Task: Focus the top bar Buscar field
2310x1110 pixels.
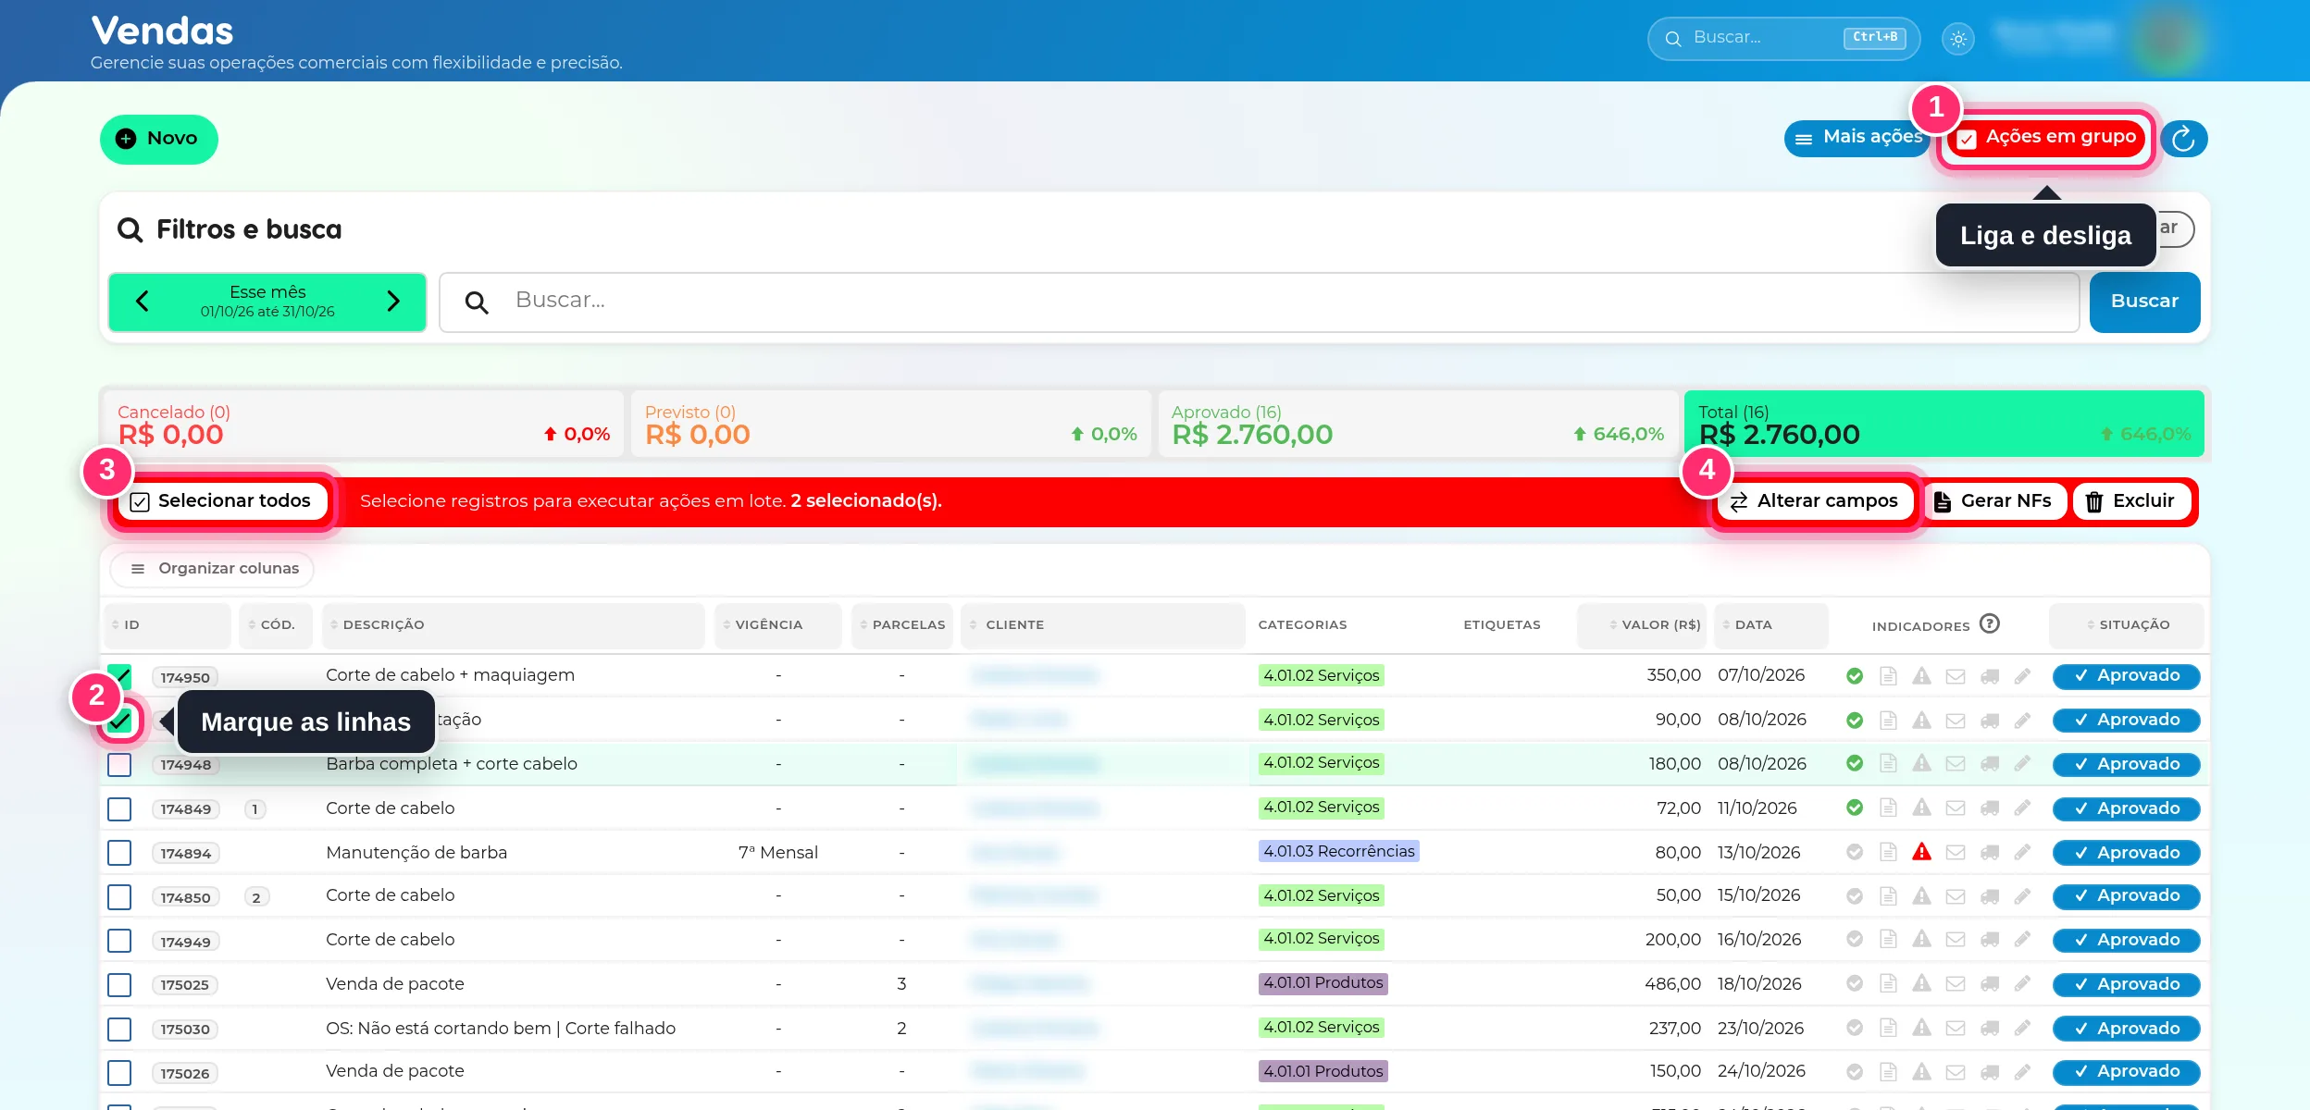Action: [1783, 39]
